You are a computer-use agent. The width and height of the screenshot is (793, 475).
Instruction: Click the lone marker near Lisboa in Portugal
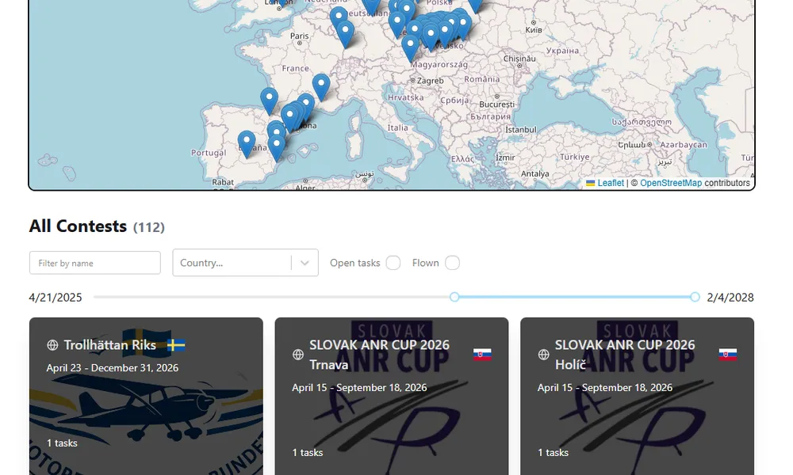pos(246,139)
